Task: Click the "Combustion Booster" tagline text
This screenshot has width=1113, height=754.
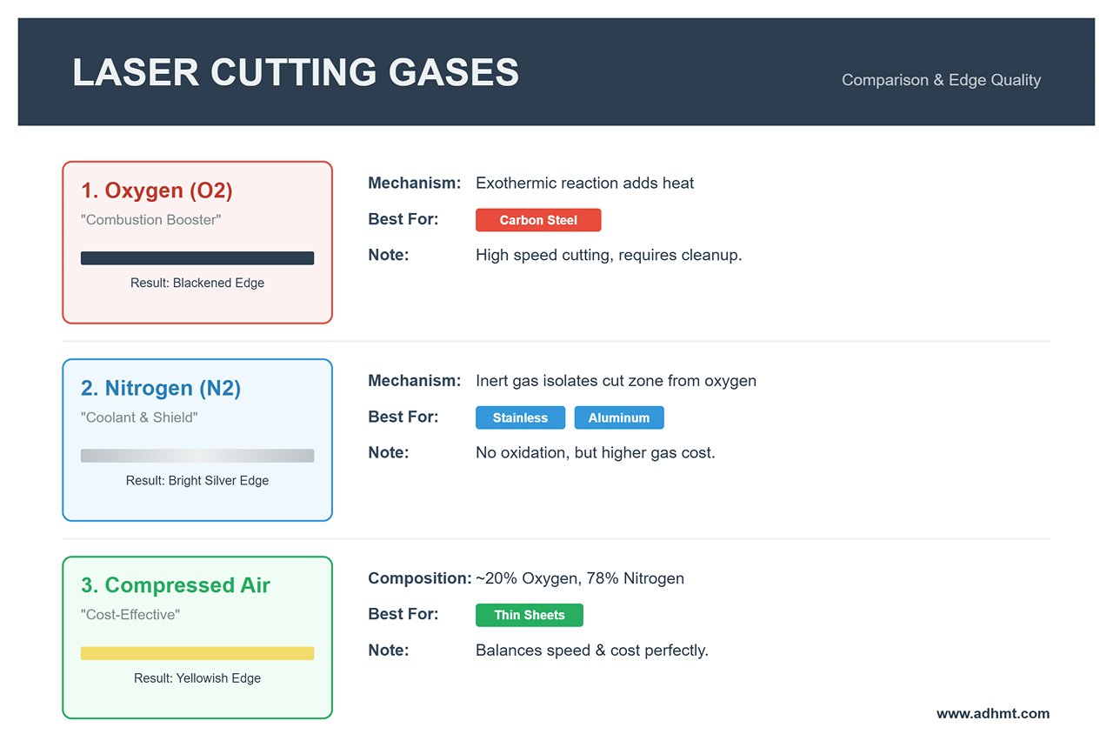Action: pyautogui.click(x=150, y=220)
